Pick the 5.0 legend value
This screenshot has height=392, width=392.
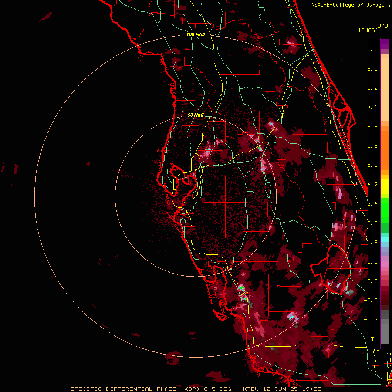pyautogui.click(x=372, y=165)
